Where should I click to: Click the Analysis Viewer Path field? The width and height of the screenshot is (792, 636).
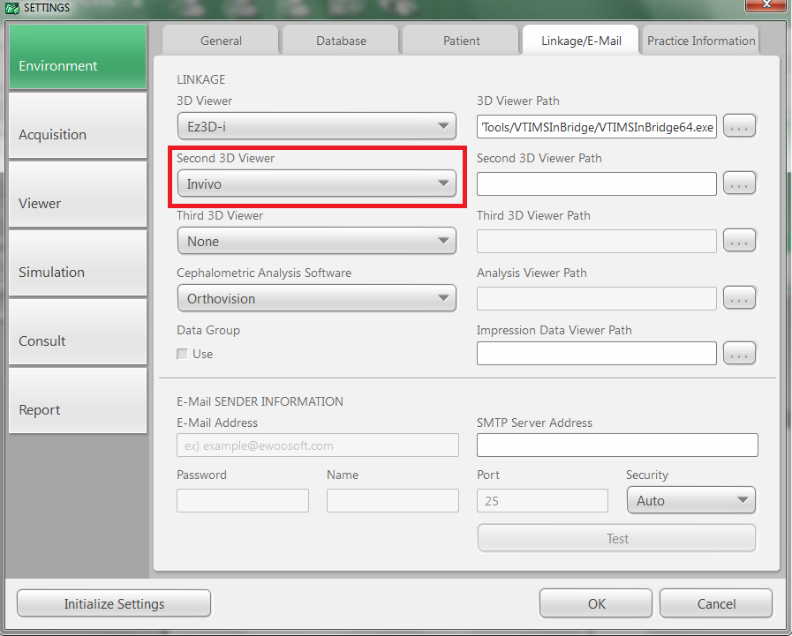pos(597,298)
